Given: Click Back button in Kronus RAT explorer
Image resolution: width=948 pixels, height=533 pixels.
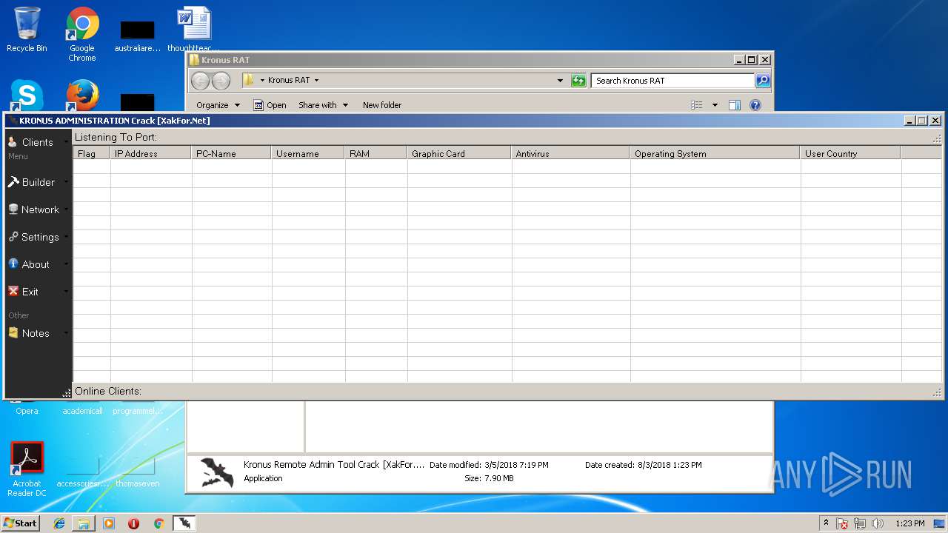Looking at the screenshot, I should 201,81.
